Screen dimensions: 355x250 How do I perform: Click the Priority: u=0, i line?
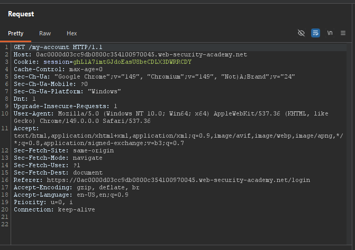coord(43,202)
